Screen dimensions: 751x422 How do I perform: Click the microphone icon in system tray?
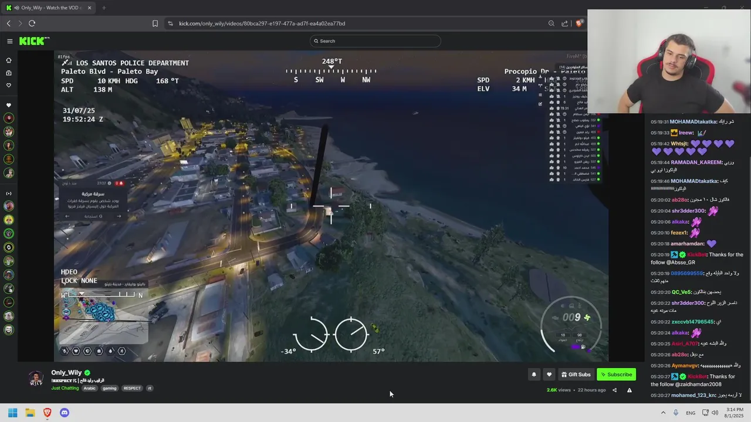click(x=676, y=413)
